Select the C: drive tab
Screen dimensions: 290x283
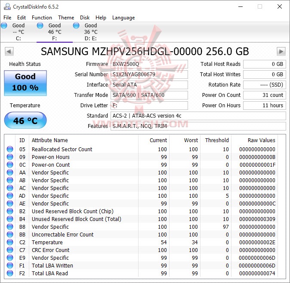click(19, 32)
